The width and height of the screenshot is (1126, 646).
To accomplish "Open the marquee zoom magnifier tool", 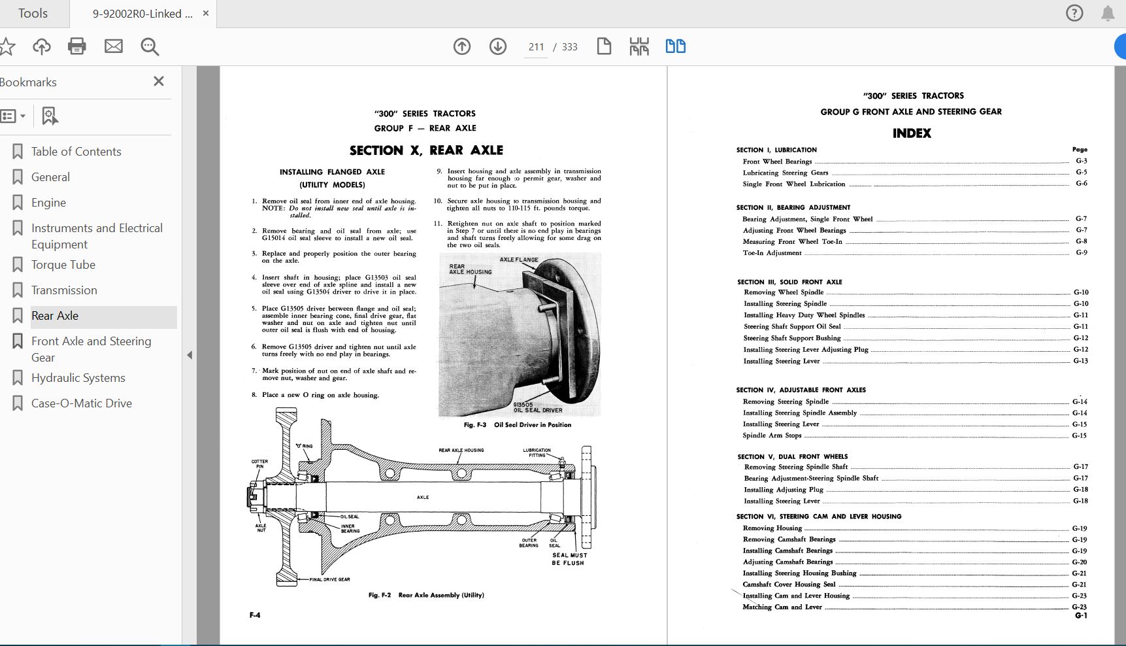I will (x=150, y=46).
